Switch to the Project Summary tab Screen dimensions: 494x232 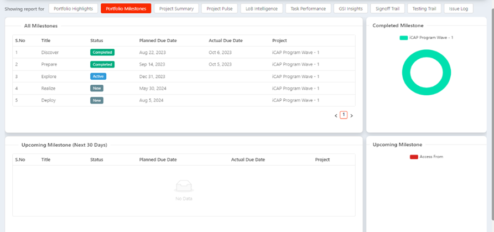[176, 8]
